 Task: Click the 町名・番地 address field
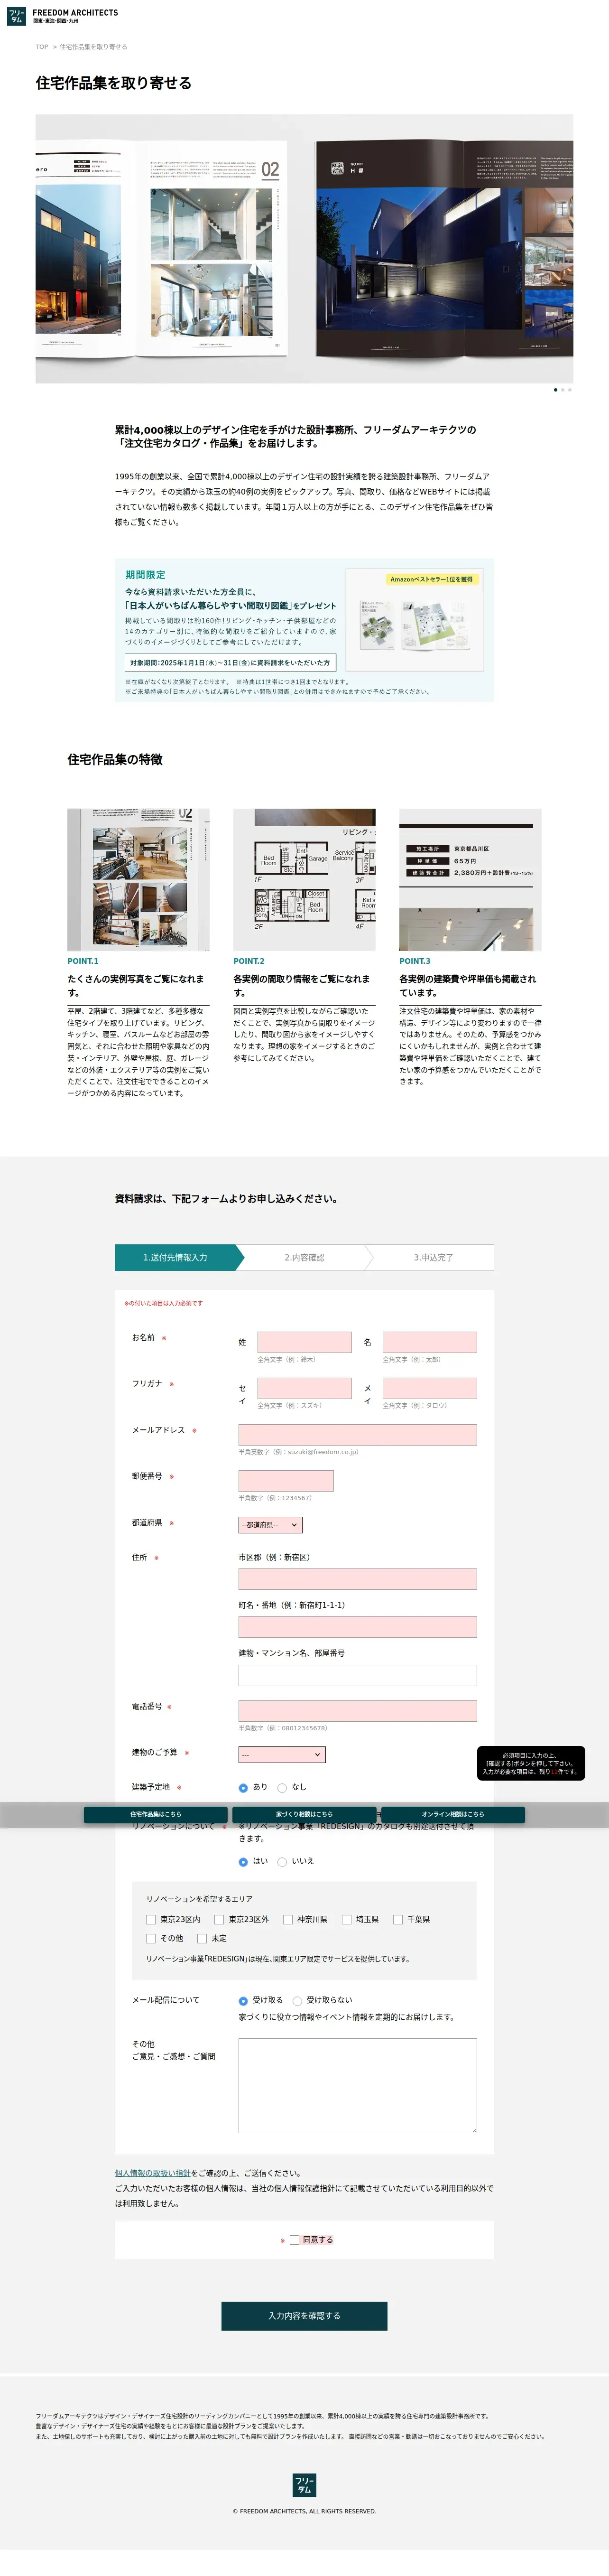pos(358,1627)
